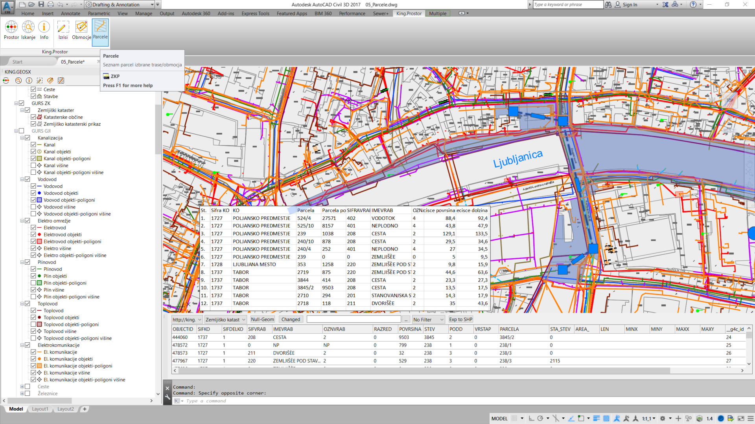Enable the Plin objekti-poligoni checkbox
This screenshot has width=755, height=424.
[x=33, y=283]
